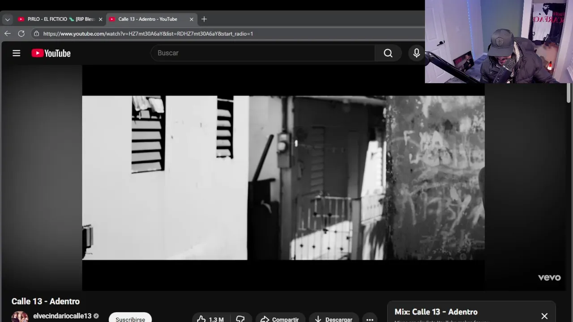The image size is (573, 322).
Task: Subscribe with the Suscribirse button
Action: [130, 318]
